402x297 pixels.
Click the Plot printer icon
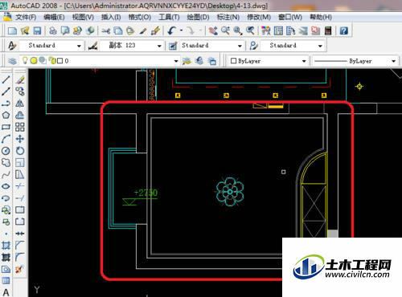[52, 31]
